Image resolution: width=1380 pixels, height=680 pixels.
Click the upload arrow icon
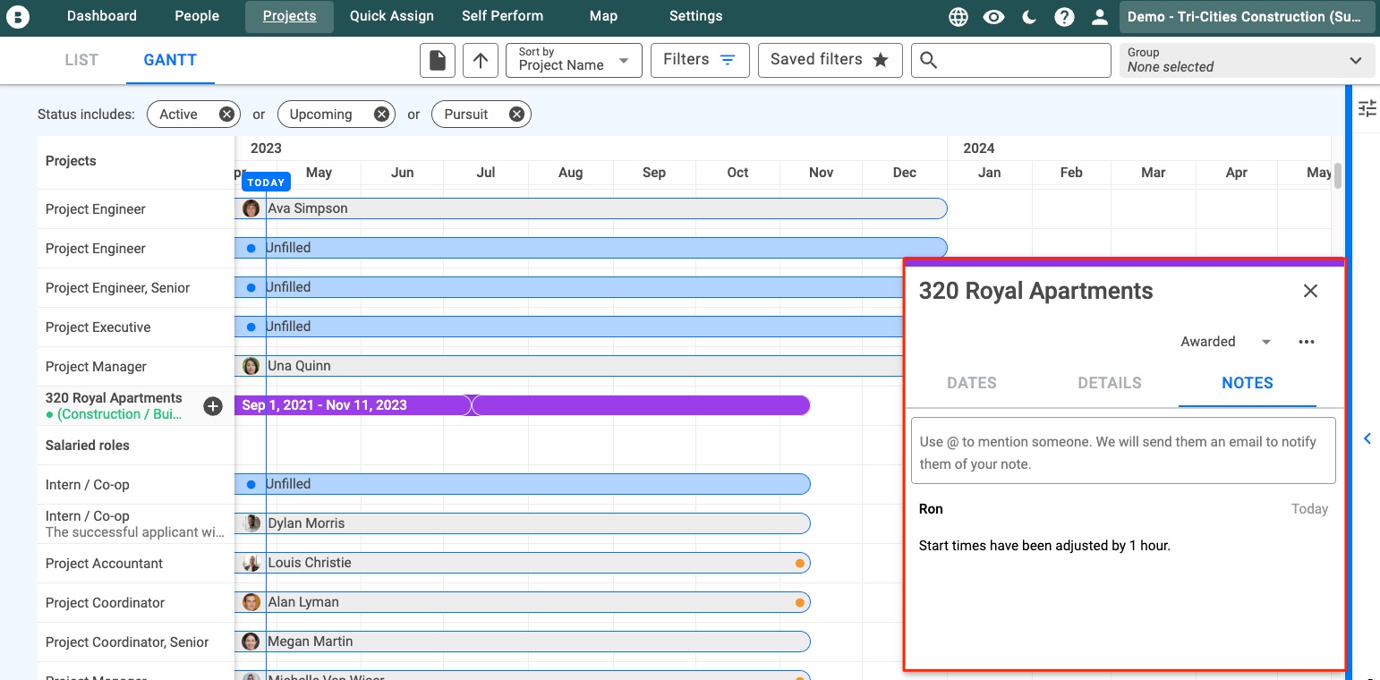click(x=480, y=60)
